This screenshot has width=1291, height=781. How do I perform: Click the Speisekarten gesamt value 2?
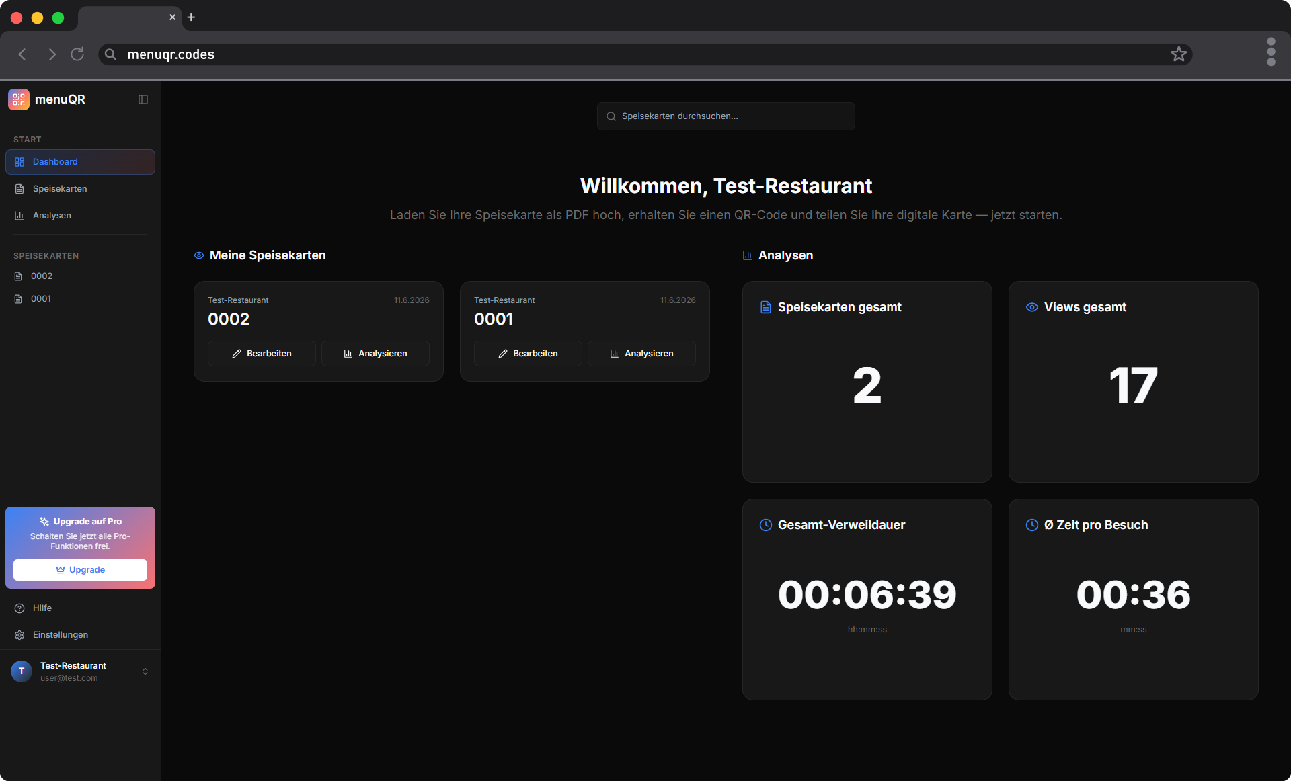pyautogui.click(x=867, y=386)
